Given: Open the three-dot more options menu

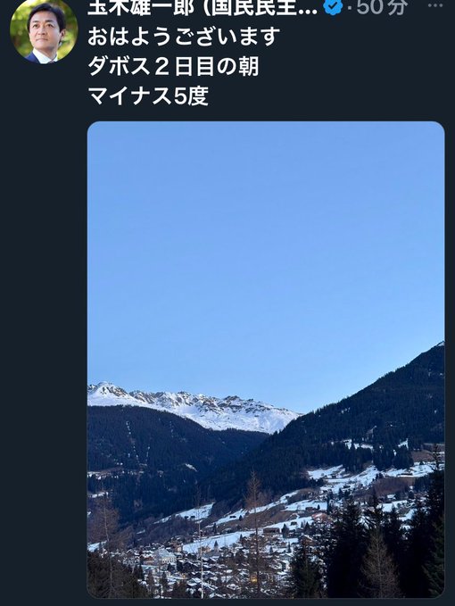Looking at the screenshot, I should pos(435,5).
